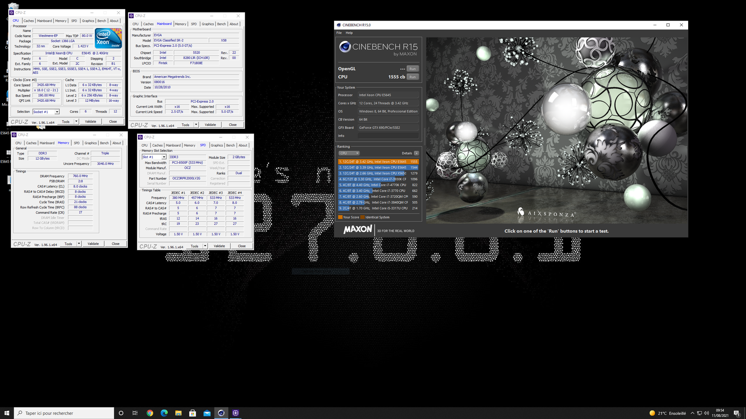Viewport: 746px width, 419px height.
Task: Click Cinebench rendered scene image
Action: click(556, 130)
